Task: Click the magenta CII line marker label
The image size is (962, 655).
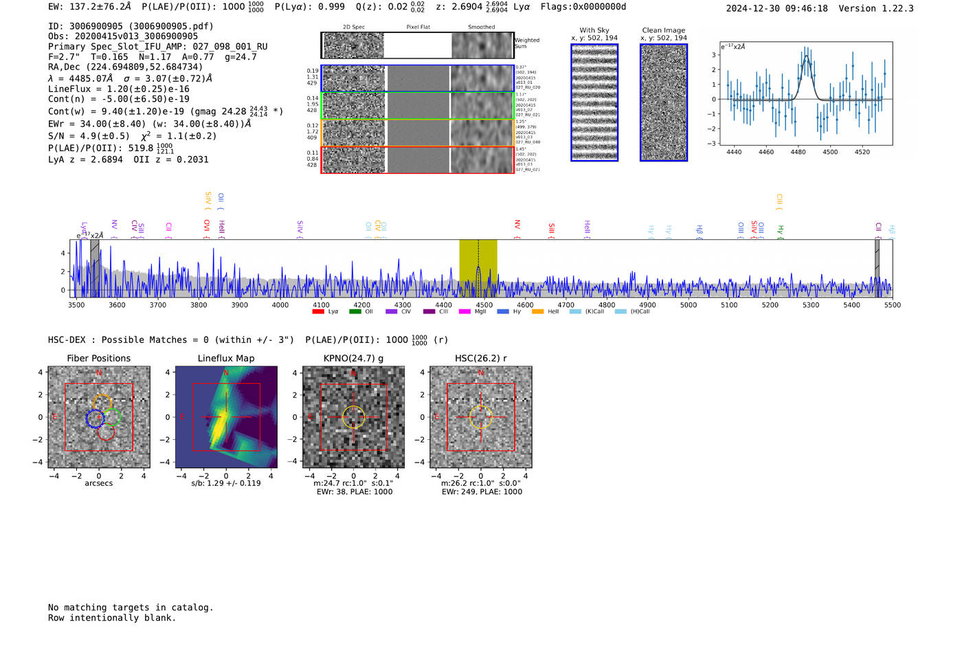Action: (168, 230)
